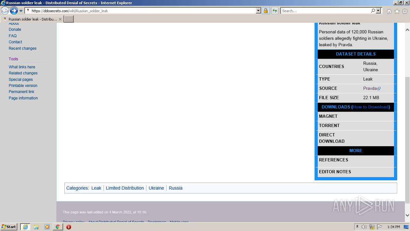Open Related changes link
The height and width of the screenshot is (231, 410).
(x=23, y=73)
